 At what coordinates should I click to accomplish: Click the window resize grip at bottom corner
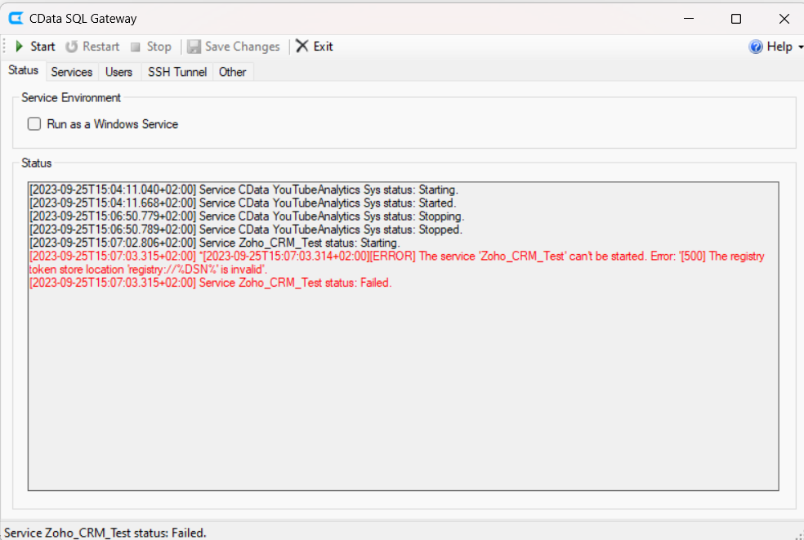(x=798, y=534)
